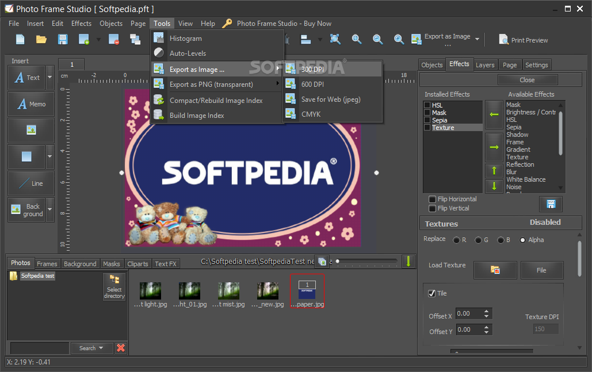Create a new document via toolbar icon
The height and width of the screenshot is (372, 592).
[20, 39]
